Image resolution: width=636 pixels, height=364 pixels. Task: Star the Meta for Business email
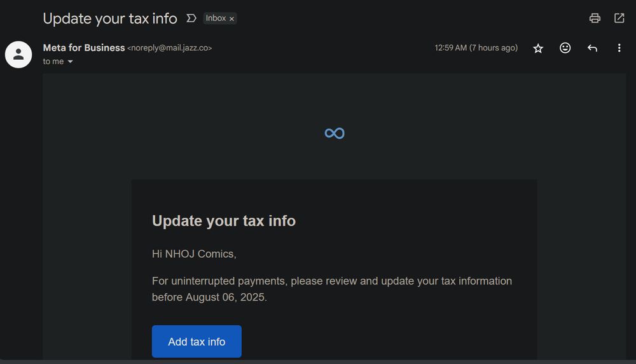tap(538, 48)
